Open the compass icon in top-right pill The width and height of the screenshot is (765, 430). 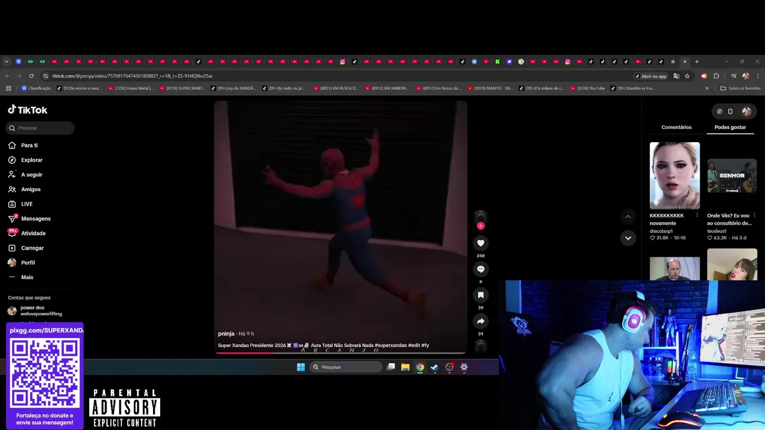tap(719, 111)
